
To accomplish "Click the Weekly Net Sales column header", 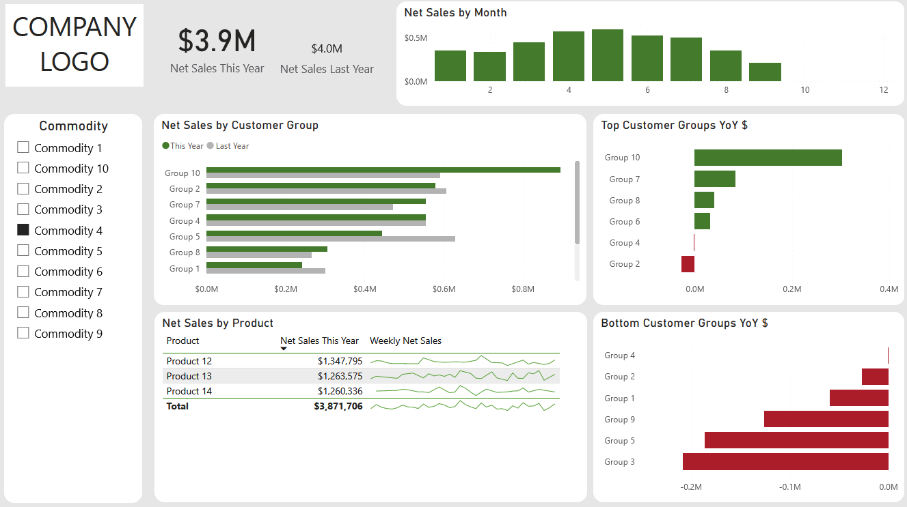I will point(405,341).
